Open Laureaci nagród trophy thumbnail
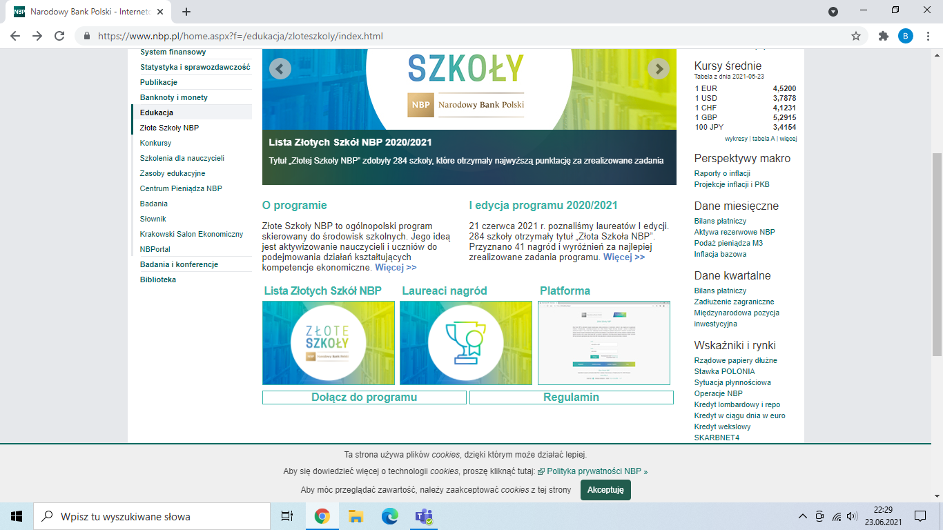943x530 pixels. [466, 343]
